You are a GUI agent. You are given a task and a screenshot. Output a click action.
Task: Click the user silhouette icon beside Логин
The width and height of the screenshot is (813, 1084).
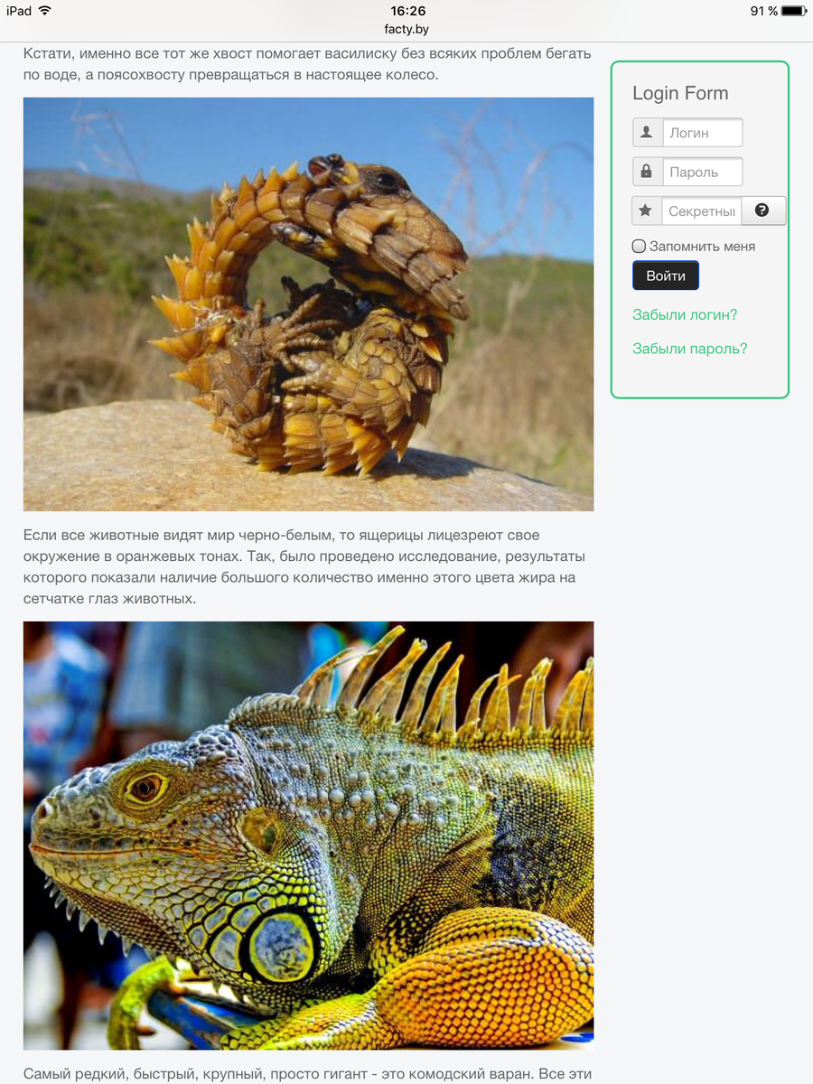647,133
